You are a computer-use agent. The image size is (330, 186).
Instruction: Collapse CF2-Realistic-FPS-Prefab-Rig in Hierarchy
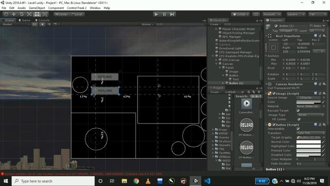[213, 56]
